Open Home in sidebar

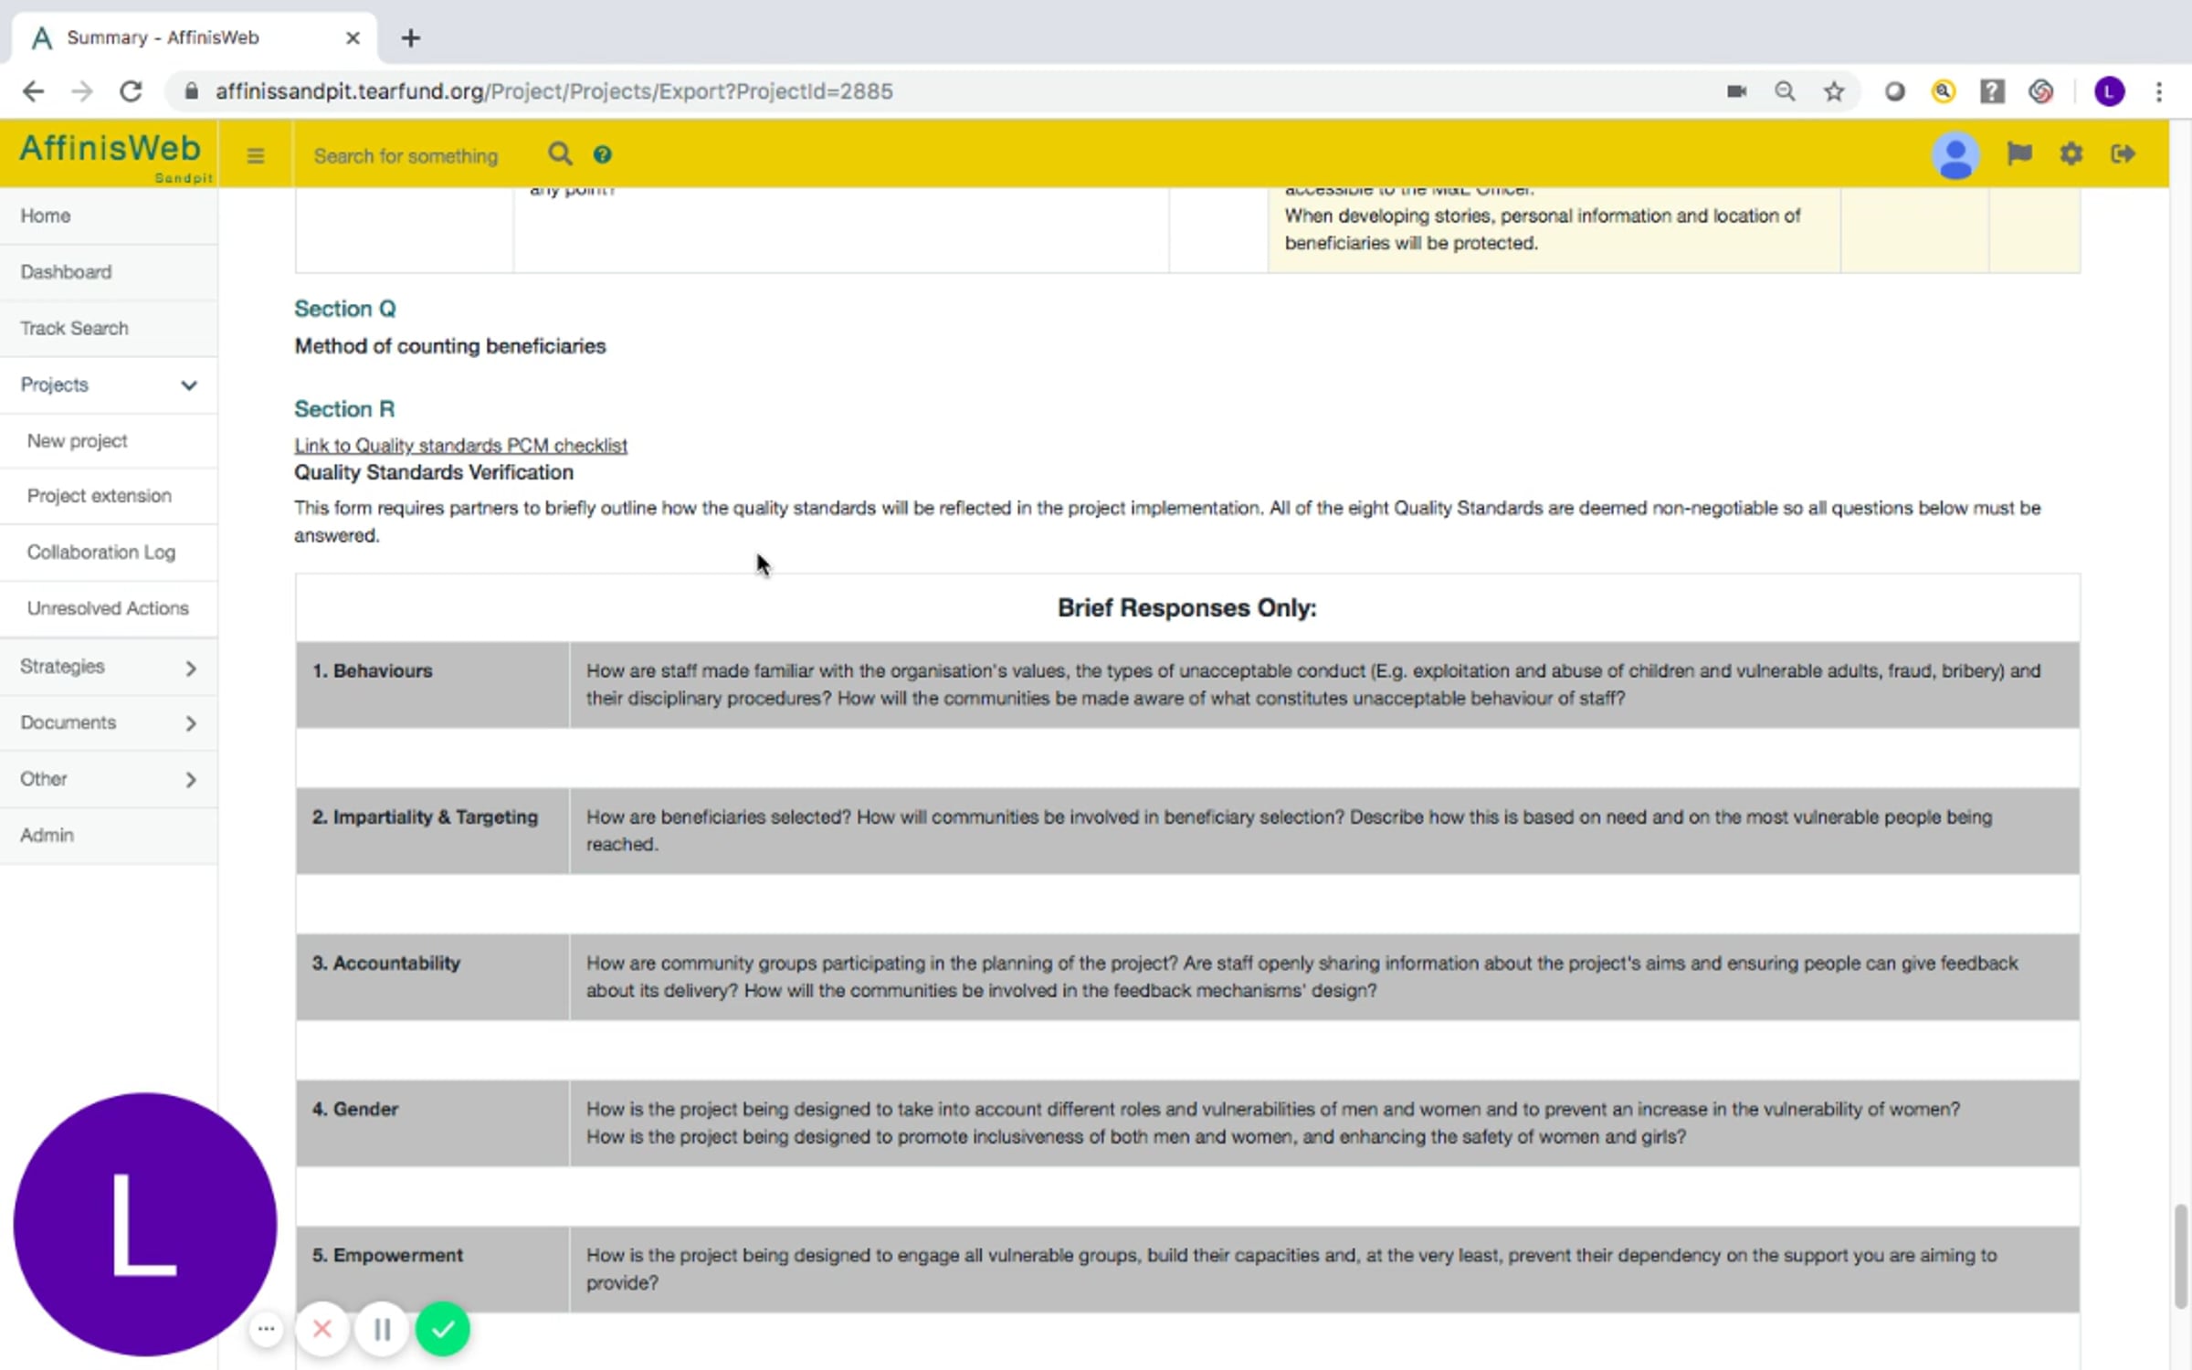pyautogui.click(x=109, y=216)
